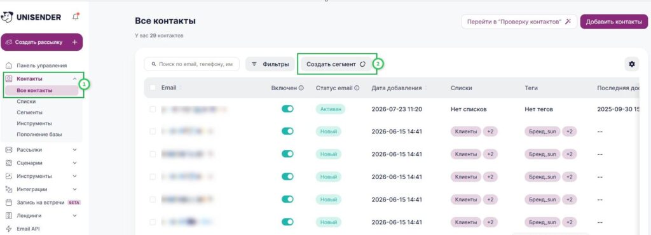
Task: Expand the Рассылки section
Action: click(75, 150)
